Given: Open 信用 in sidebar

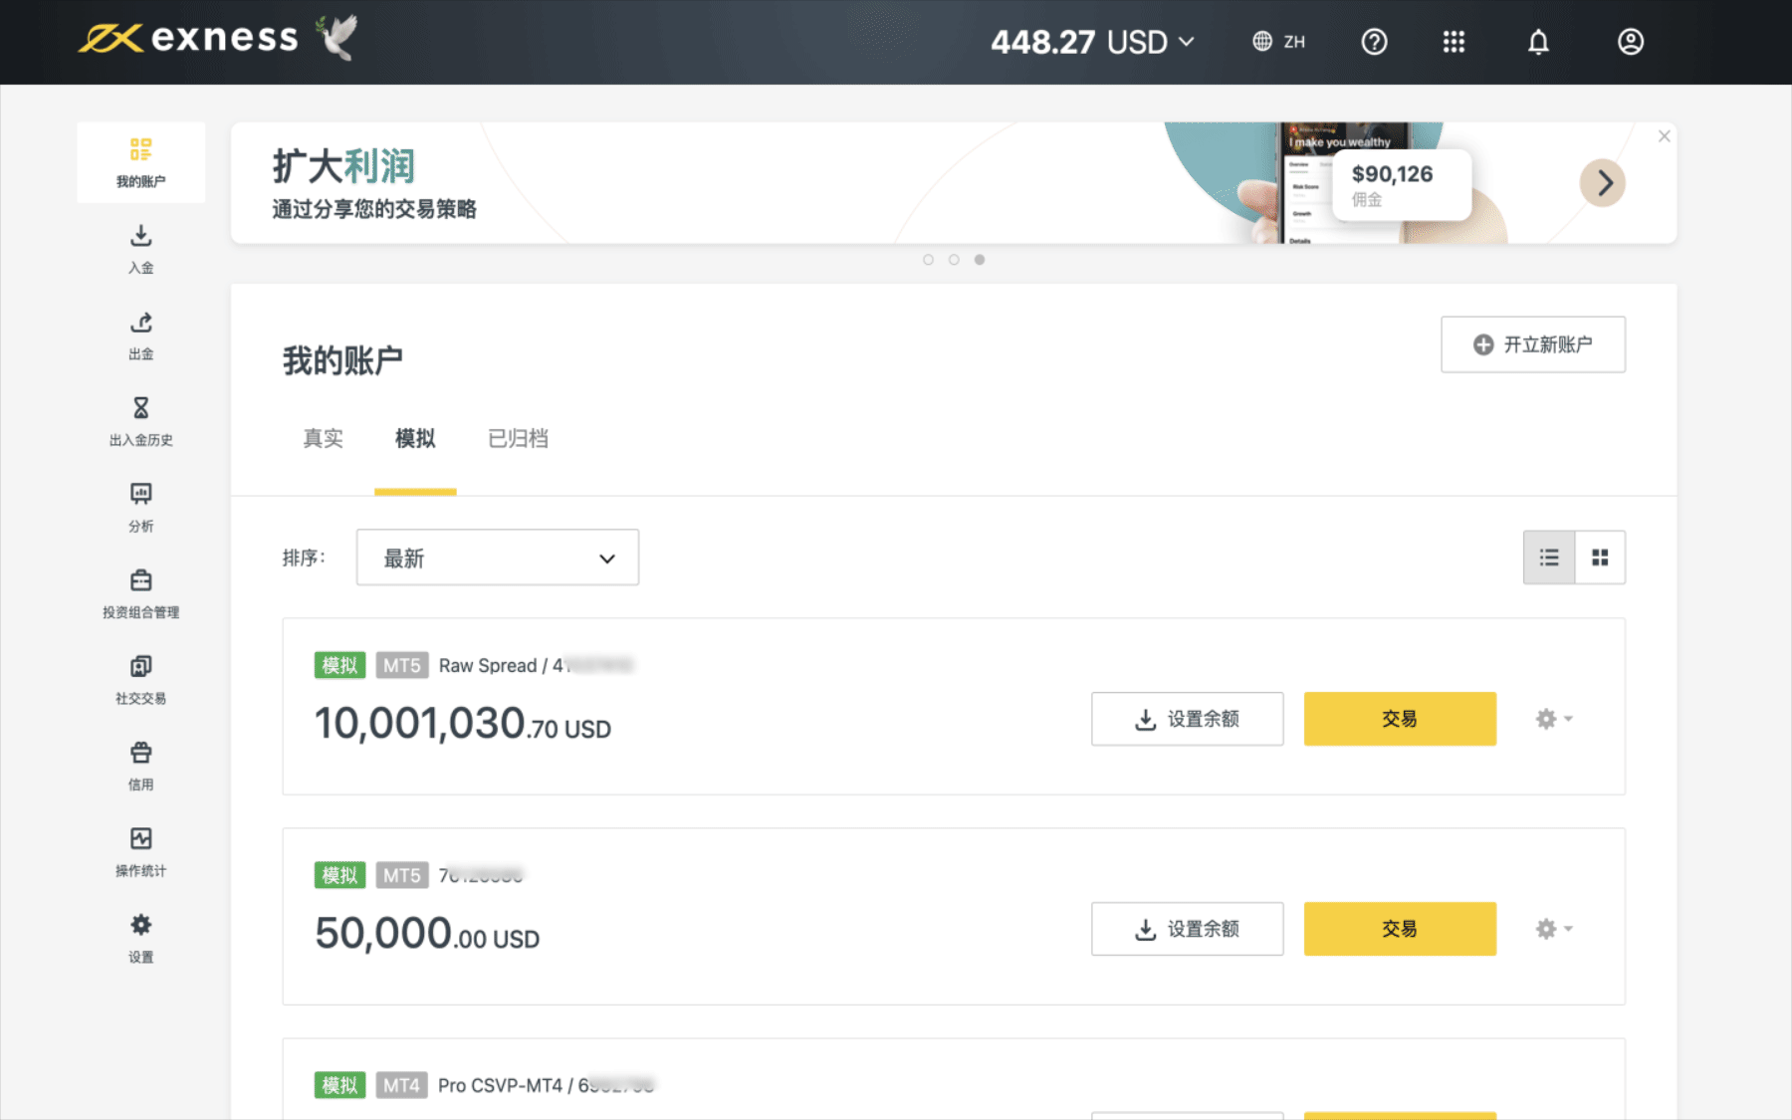Looking at the screenshot, I should pos(141,767).
